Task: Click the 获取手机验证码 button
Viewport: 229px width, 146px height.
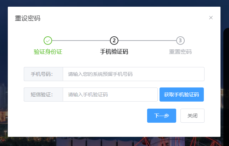Action: pyautogui.click(x=181, y=95)
